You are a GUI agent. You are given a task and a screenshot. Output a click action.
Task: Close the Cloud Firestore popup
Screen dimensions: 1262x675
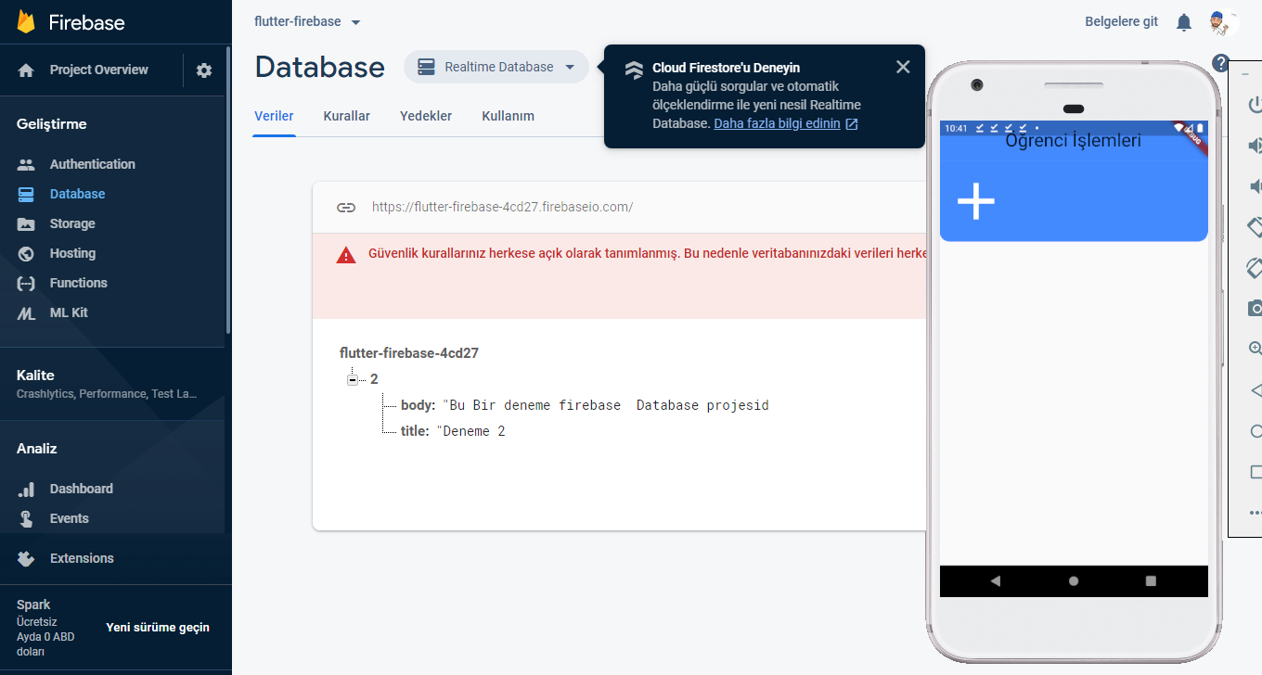pos(903,67)
